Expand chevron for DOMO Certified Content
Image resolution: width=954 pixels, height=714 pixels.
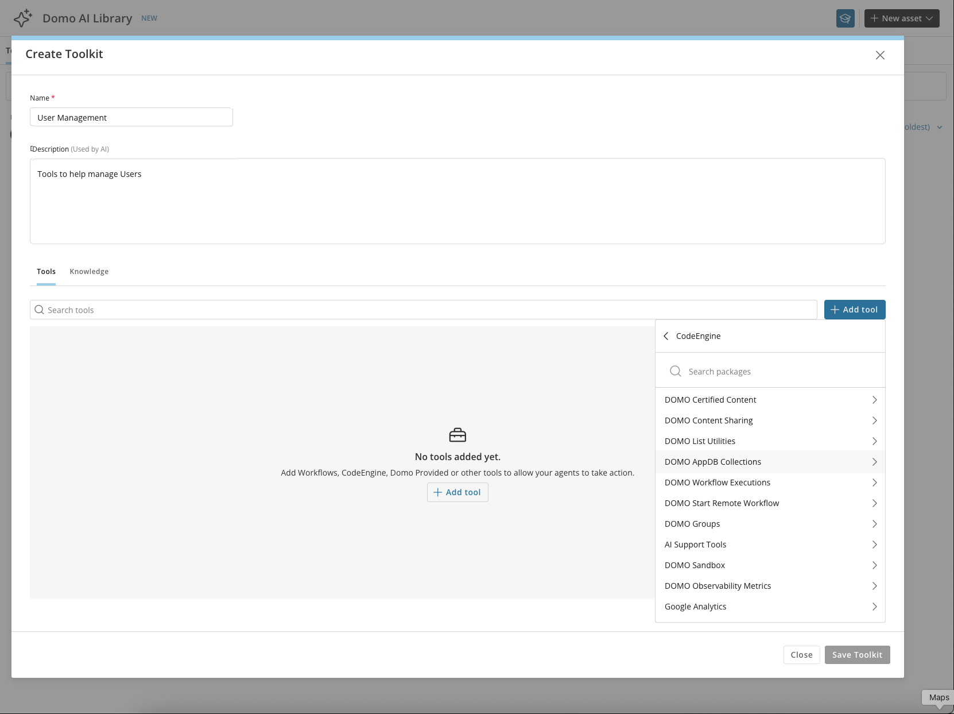coord(874,400)
